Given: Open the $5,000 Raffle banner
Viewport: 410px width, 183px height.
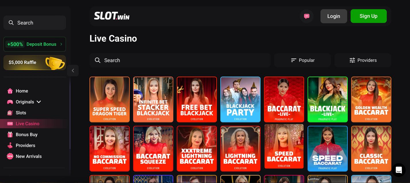Looking at the screenshot, I should point(35,63).
